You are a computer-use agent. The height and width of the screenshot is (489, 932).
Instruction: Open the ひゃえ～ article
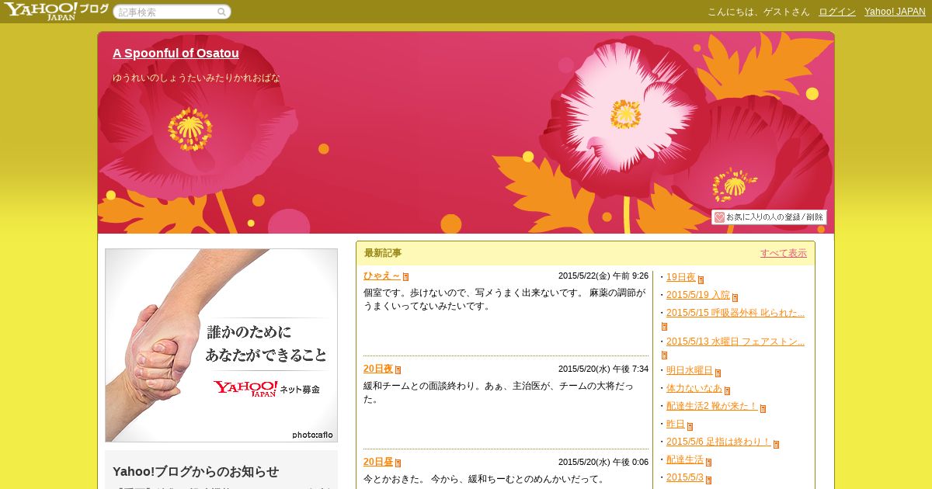click(381, 276)
